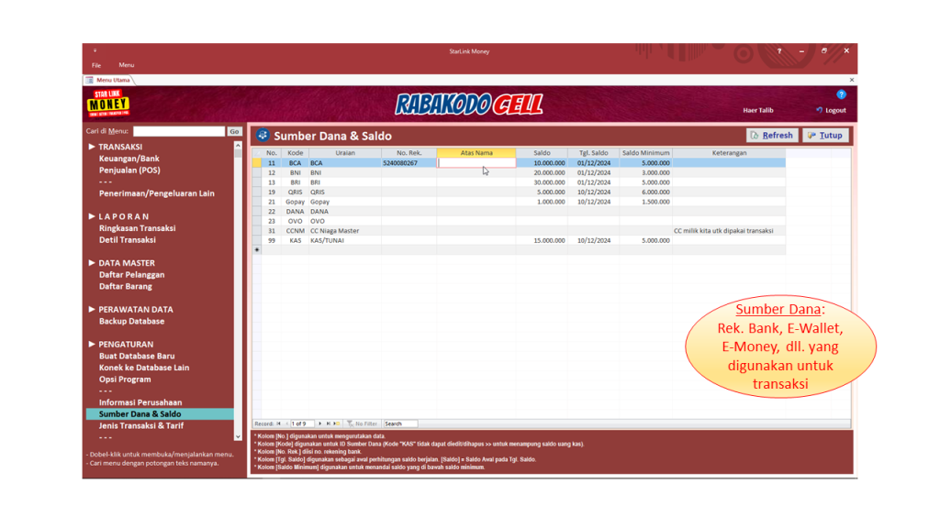
Task: Click the record navigator Search box
Action: 400,423
